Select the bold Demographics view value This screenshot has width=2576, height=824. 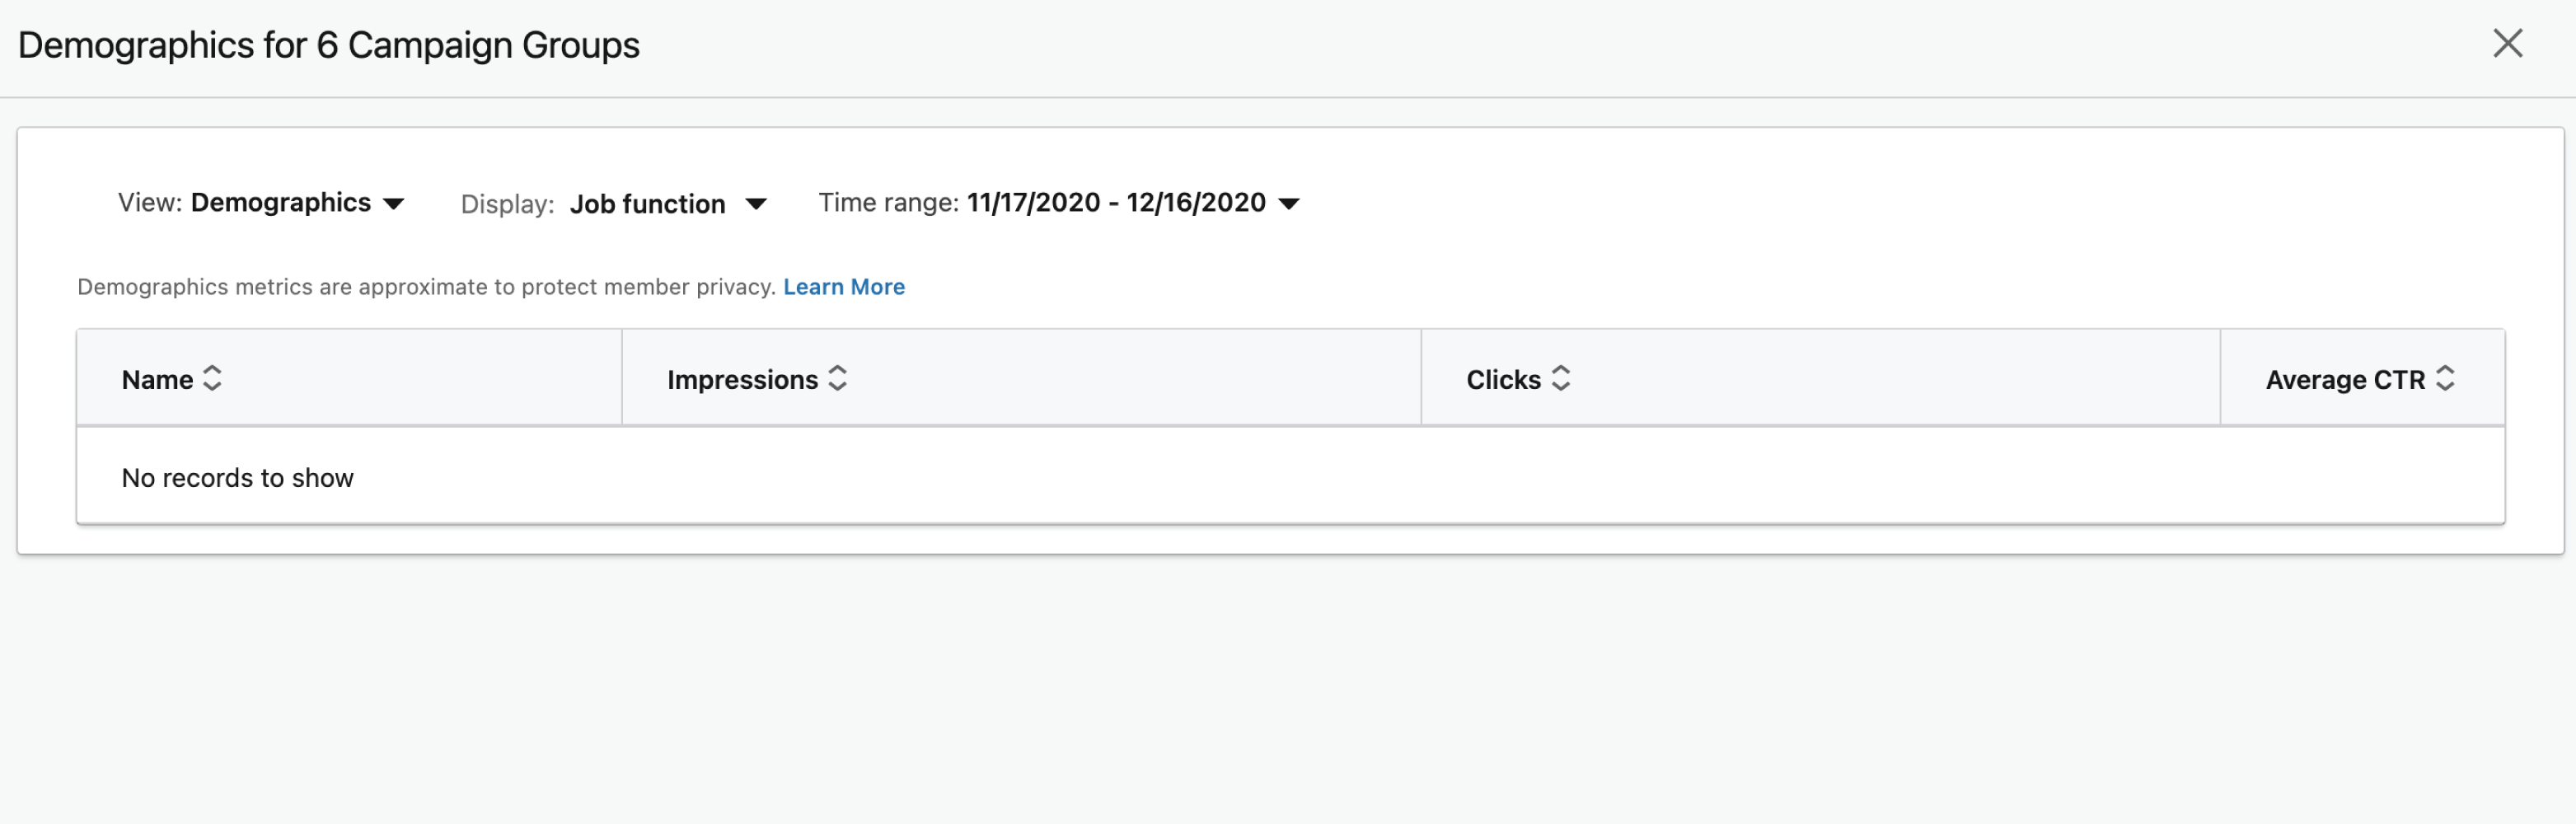tap(281, 203)
